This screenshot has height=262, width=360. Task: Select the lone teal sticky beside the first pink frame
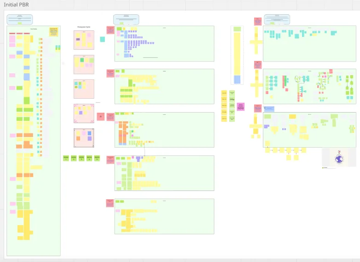tap(102, 39)
